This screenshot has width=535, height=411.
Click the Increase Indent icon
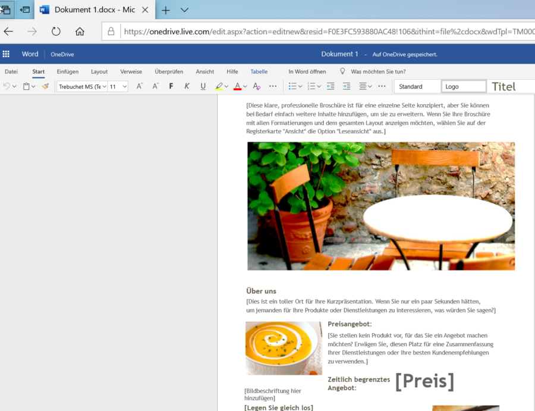[x=347, y=86]
